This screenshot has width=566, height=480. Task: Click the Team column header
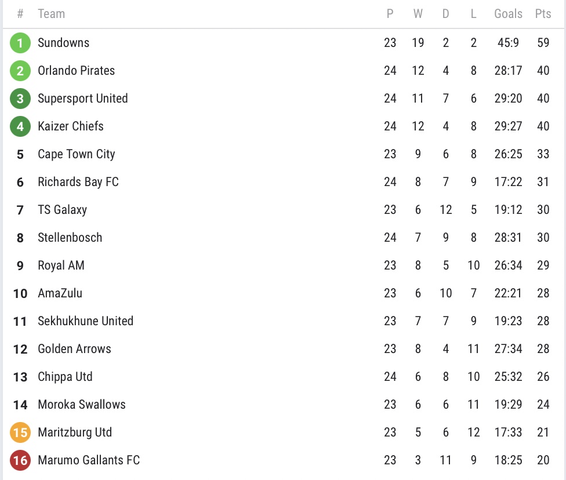tap(51, 14)
